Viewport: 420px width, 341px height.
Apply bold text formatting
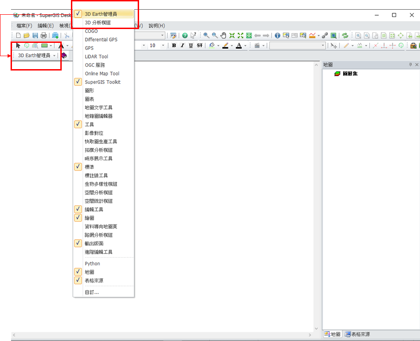click(174, 46)
